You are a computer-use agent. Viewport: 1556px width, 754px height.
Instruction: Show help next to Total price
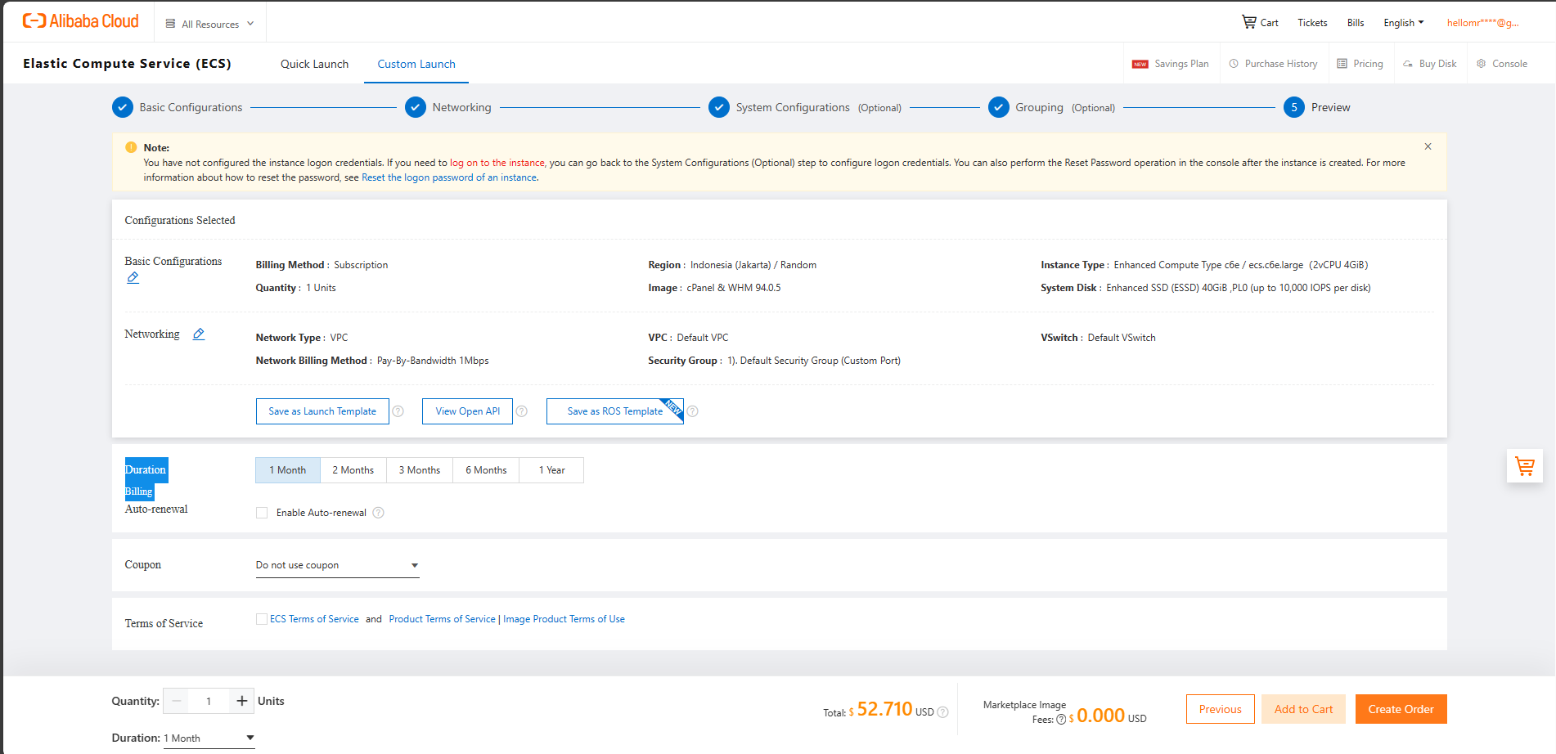point(942,712)
